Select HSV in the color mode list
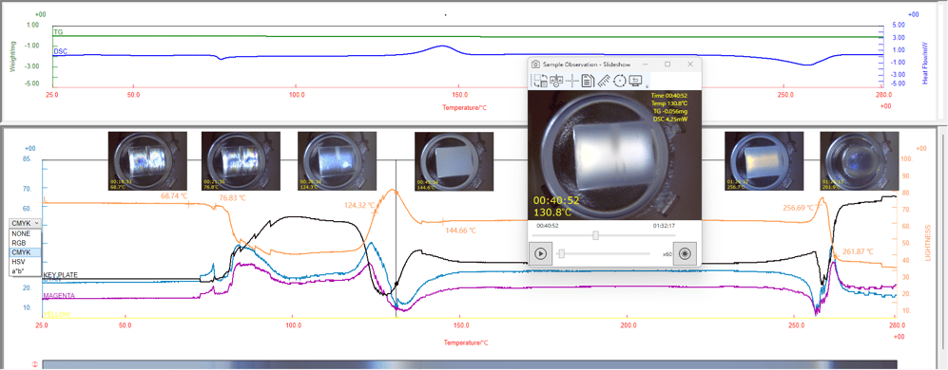This screenshot has height=370, width=948. (26, 262)
